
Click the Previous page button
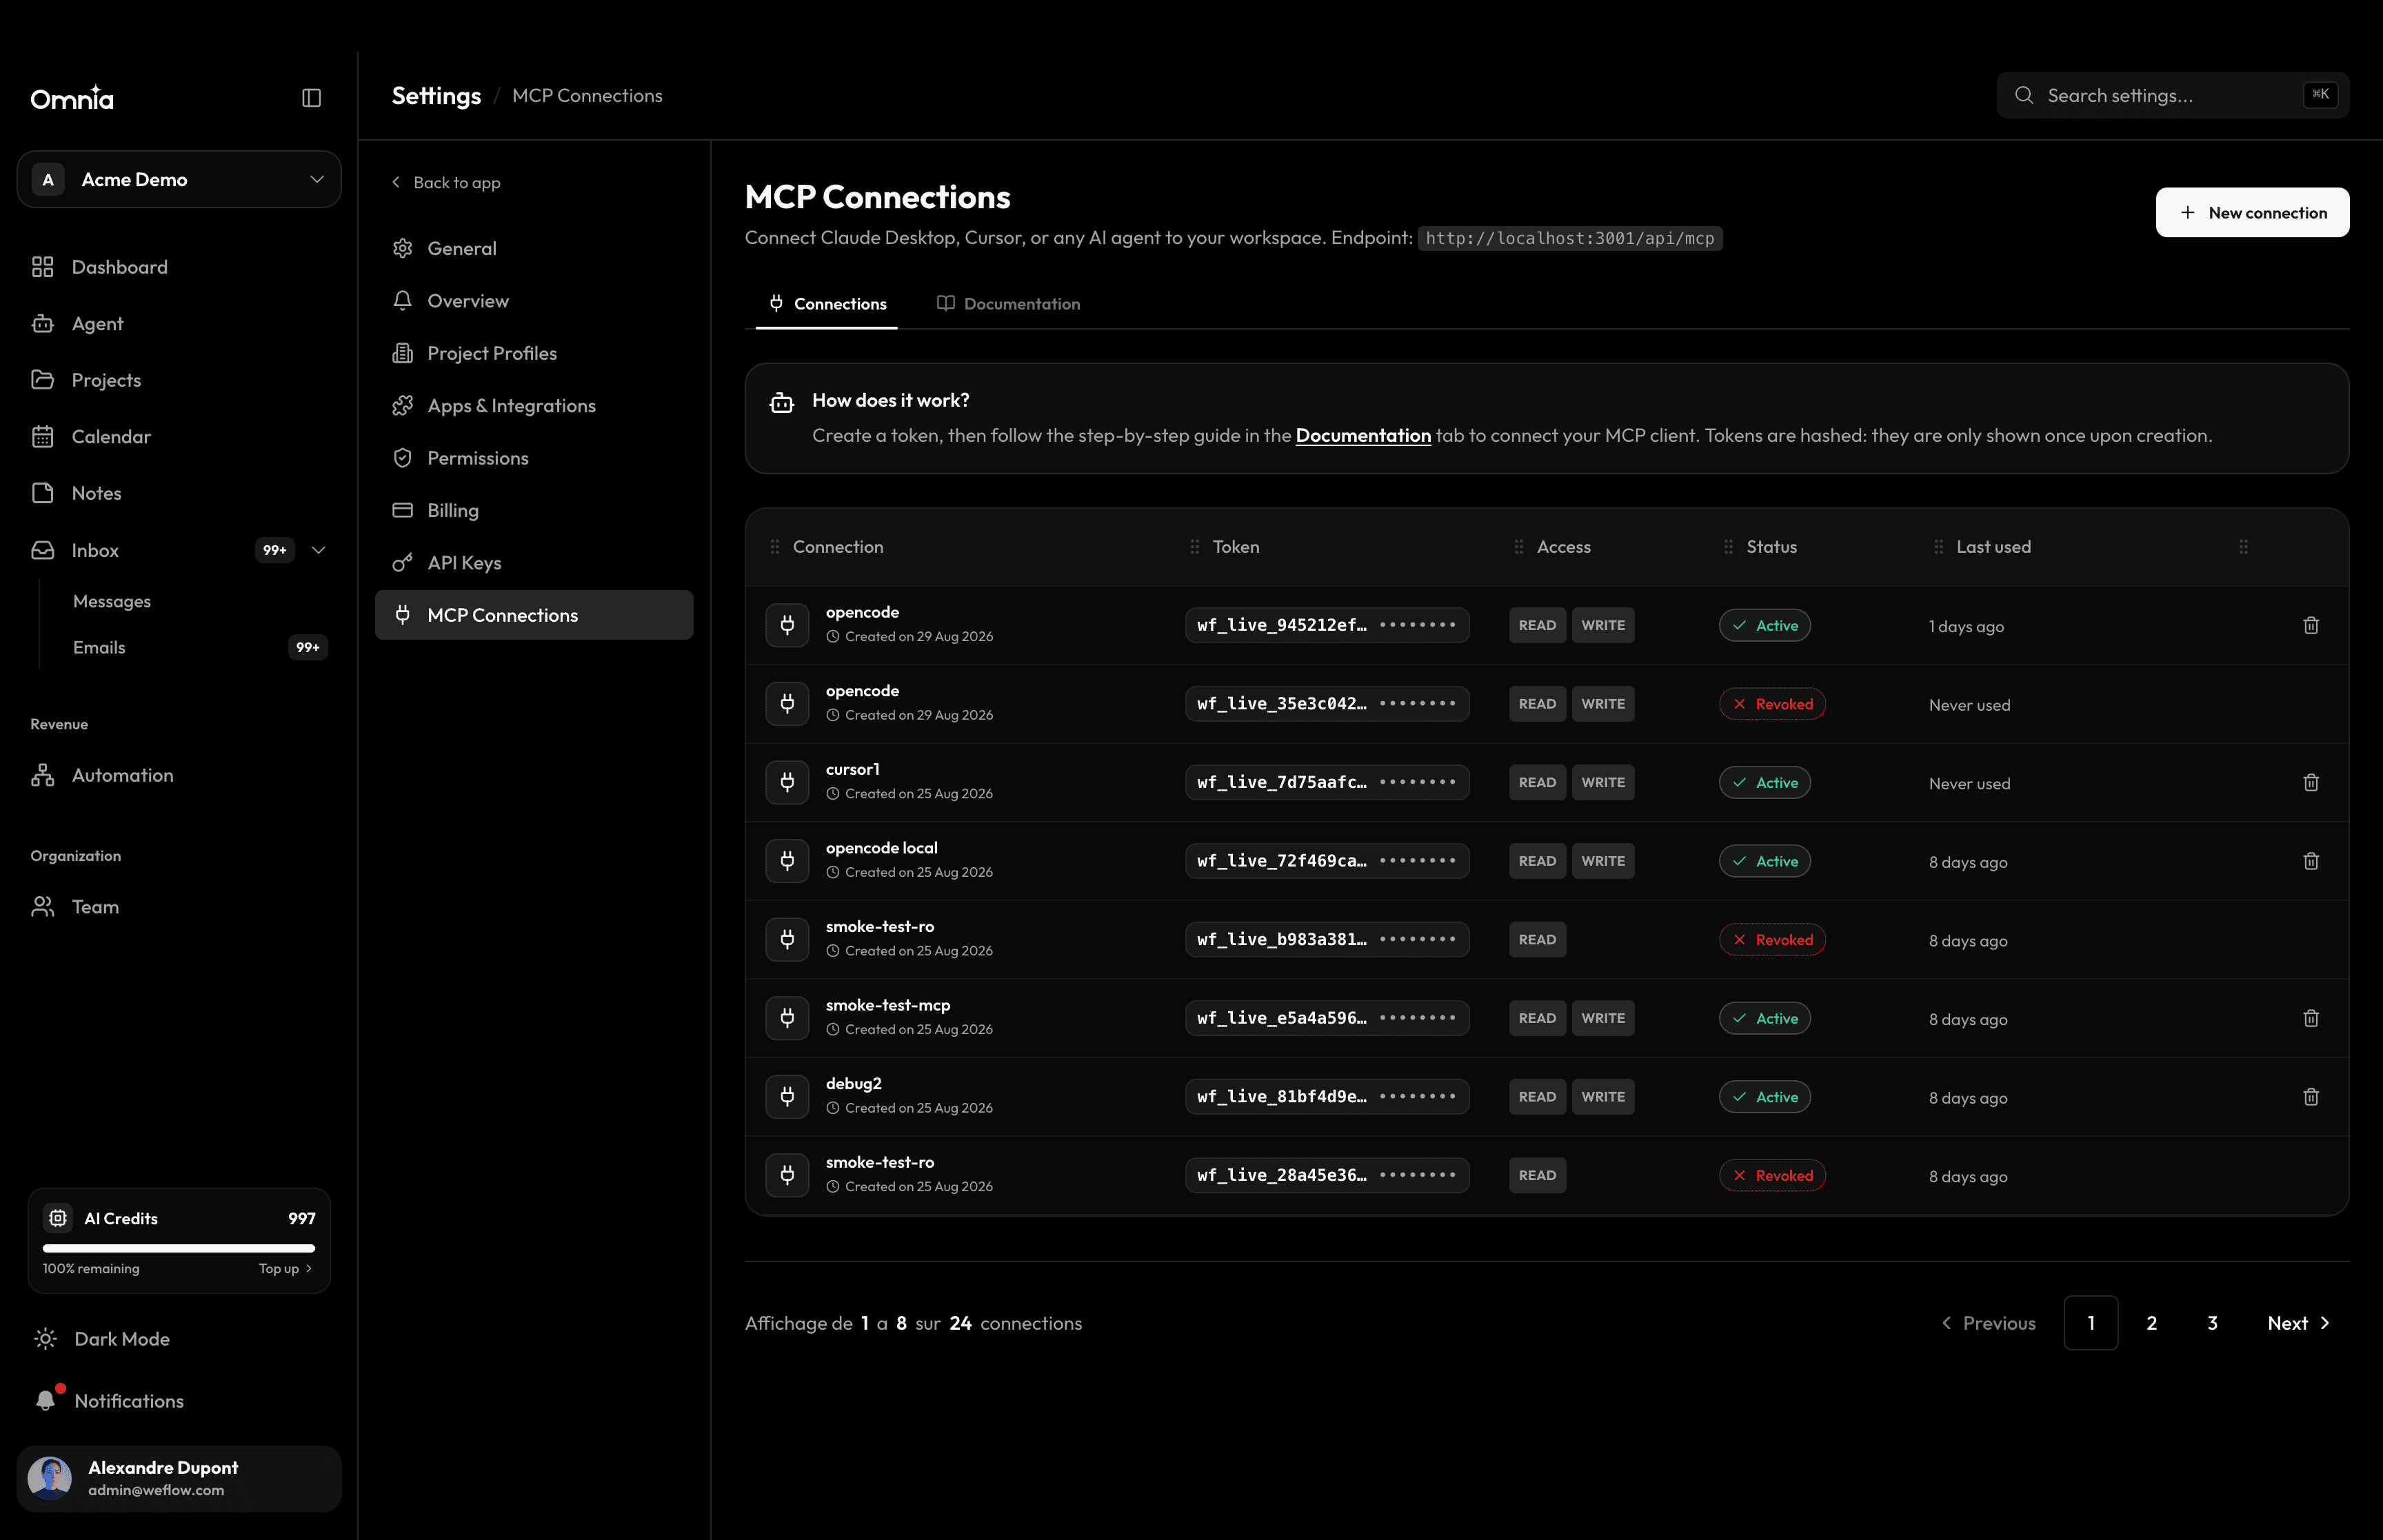tap(1988, 1323)
